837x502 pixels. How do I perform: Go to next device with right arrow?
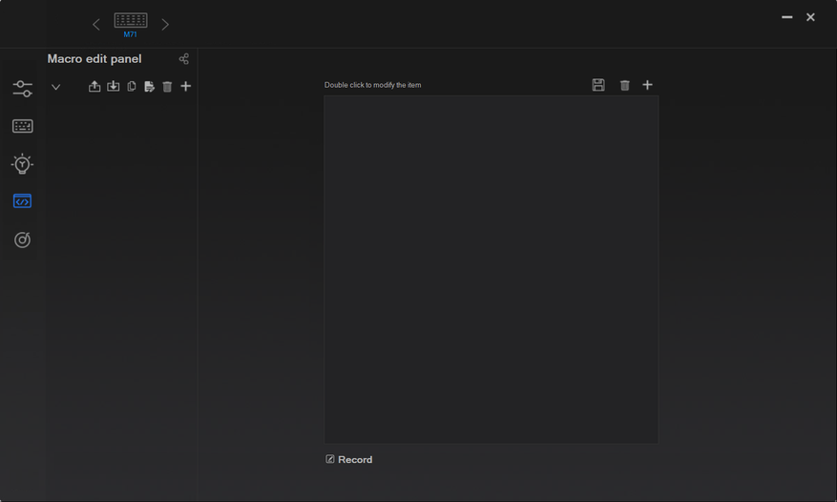coord(165,24)
